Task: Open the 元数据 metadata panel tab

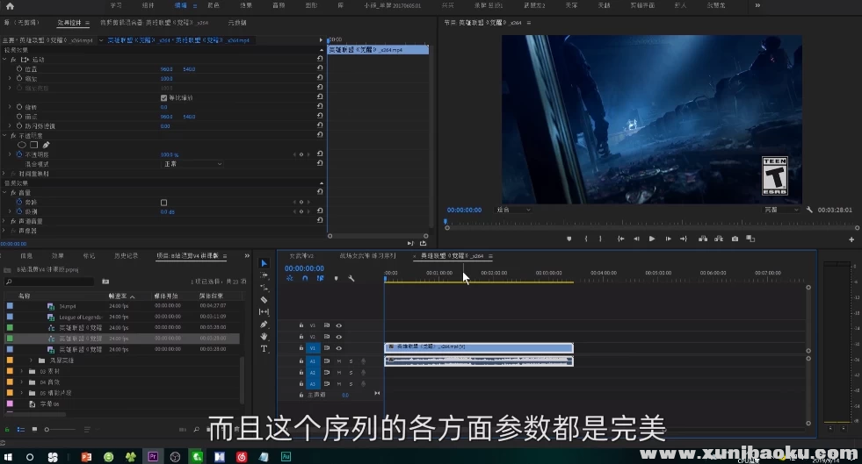Action: [x=237, y=22]
